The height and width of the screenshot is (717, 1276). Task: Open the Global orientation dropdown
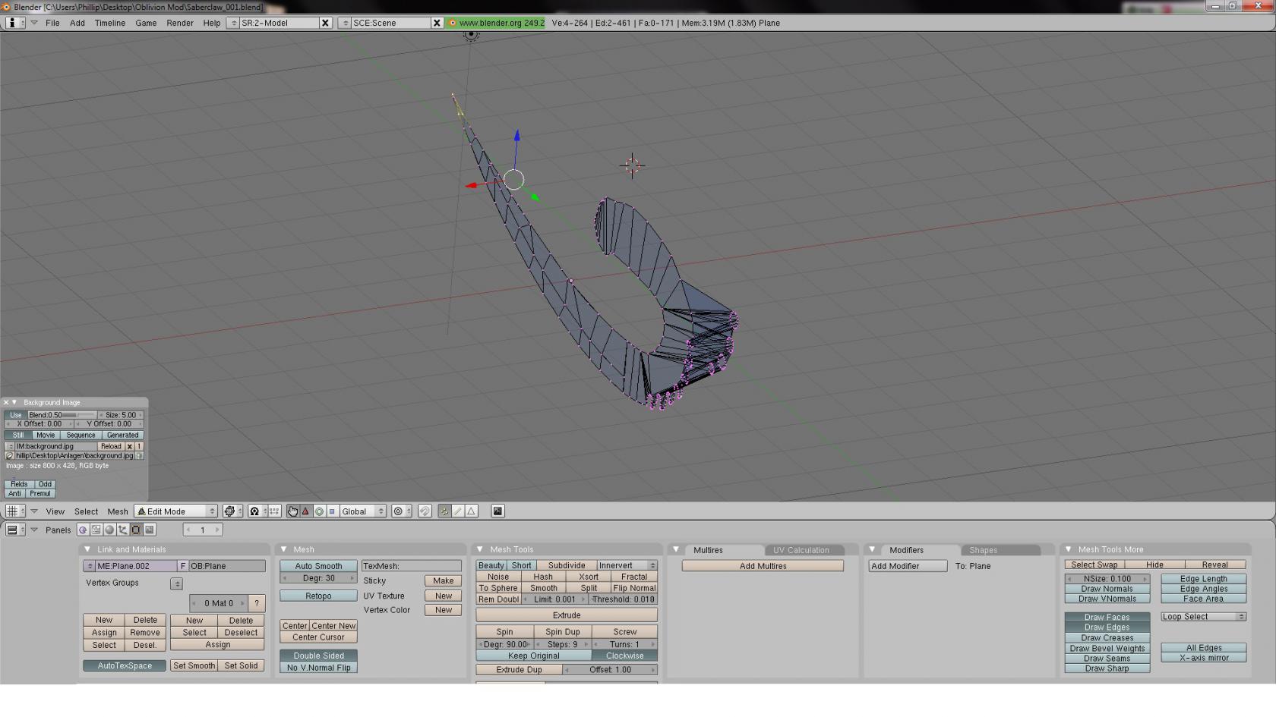click(362, 511)
